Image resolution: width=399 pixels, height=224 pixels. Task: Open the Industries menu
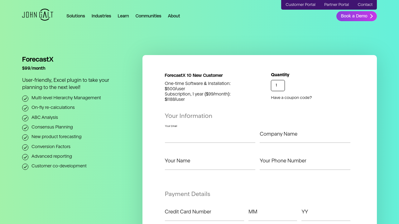tap(101, 16)
